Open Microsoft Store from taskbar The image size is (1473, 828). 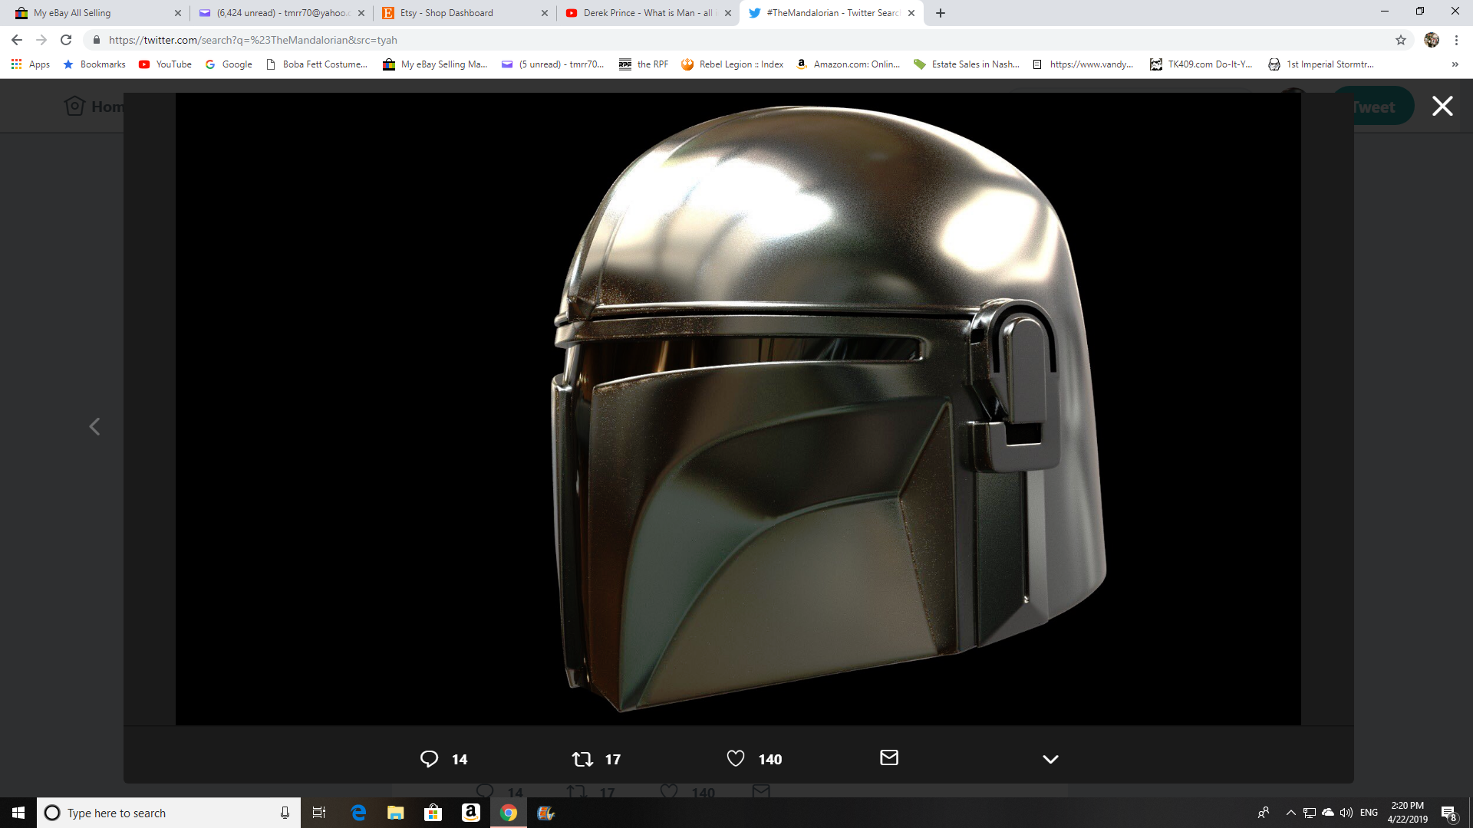(x=433, y=813)
